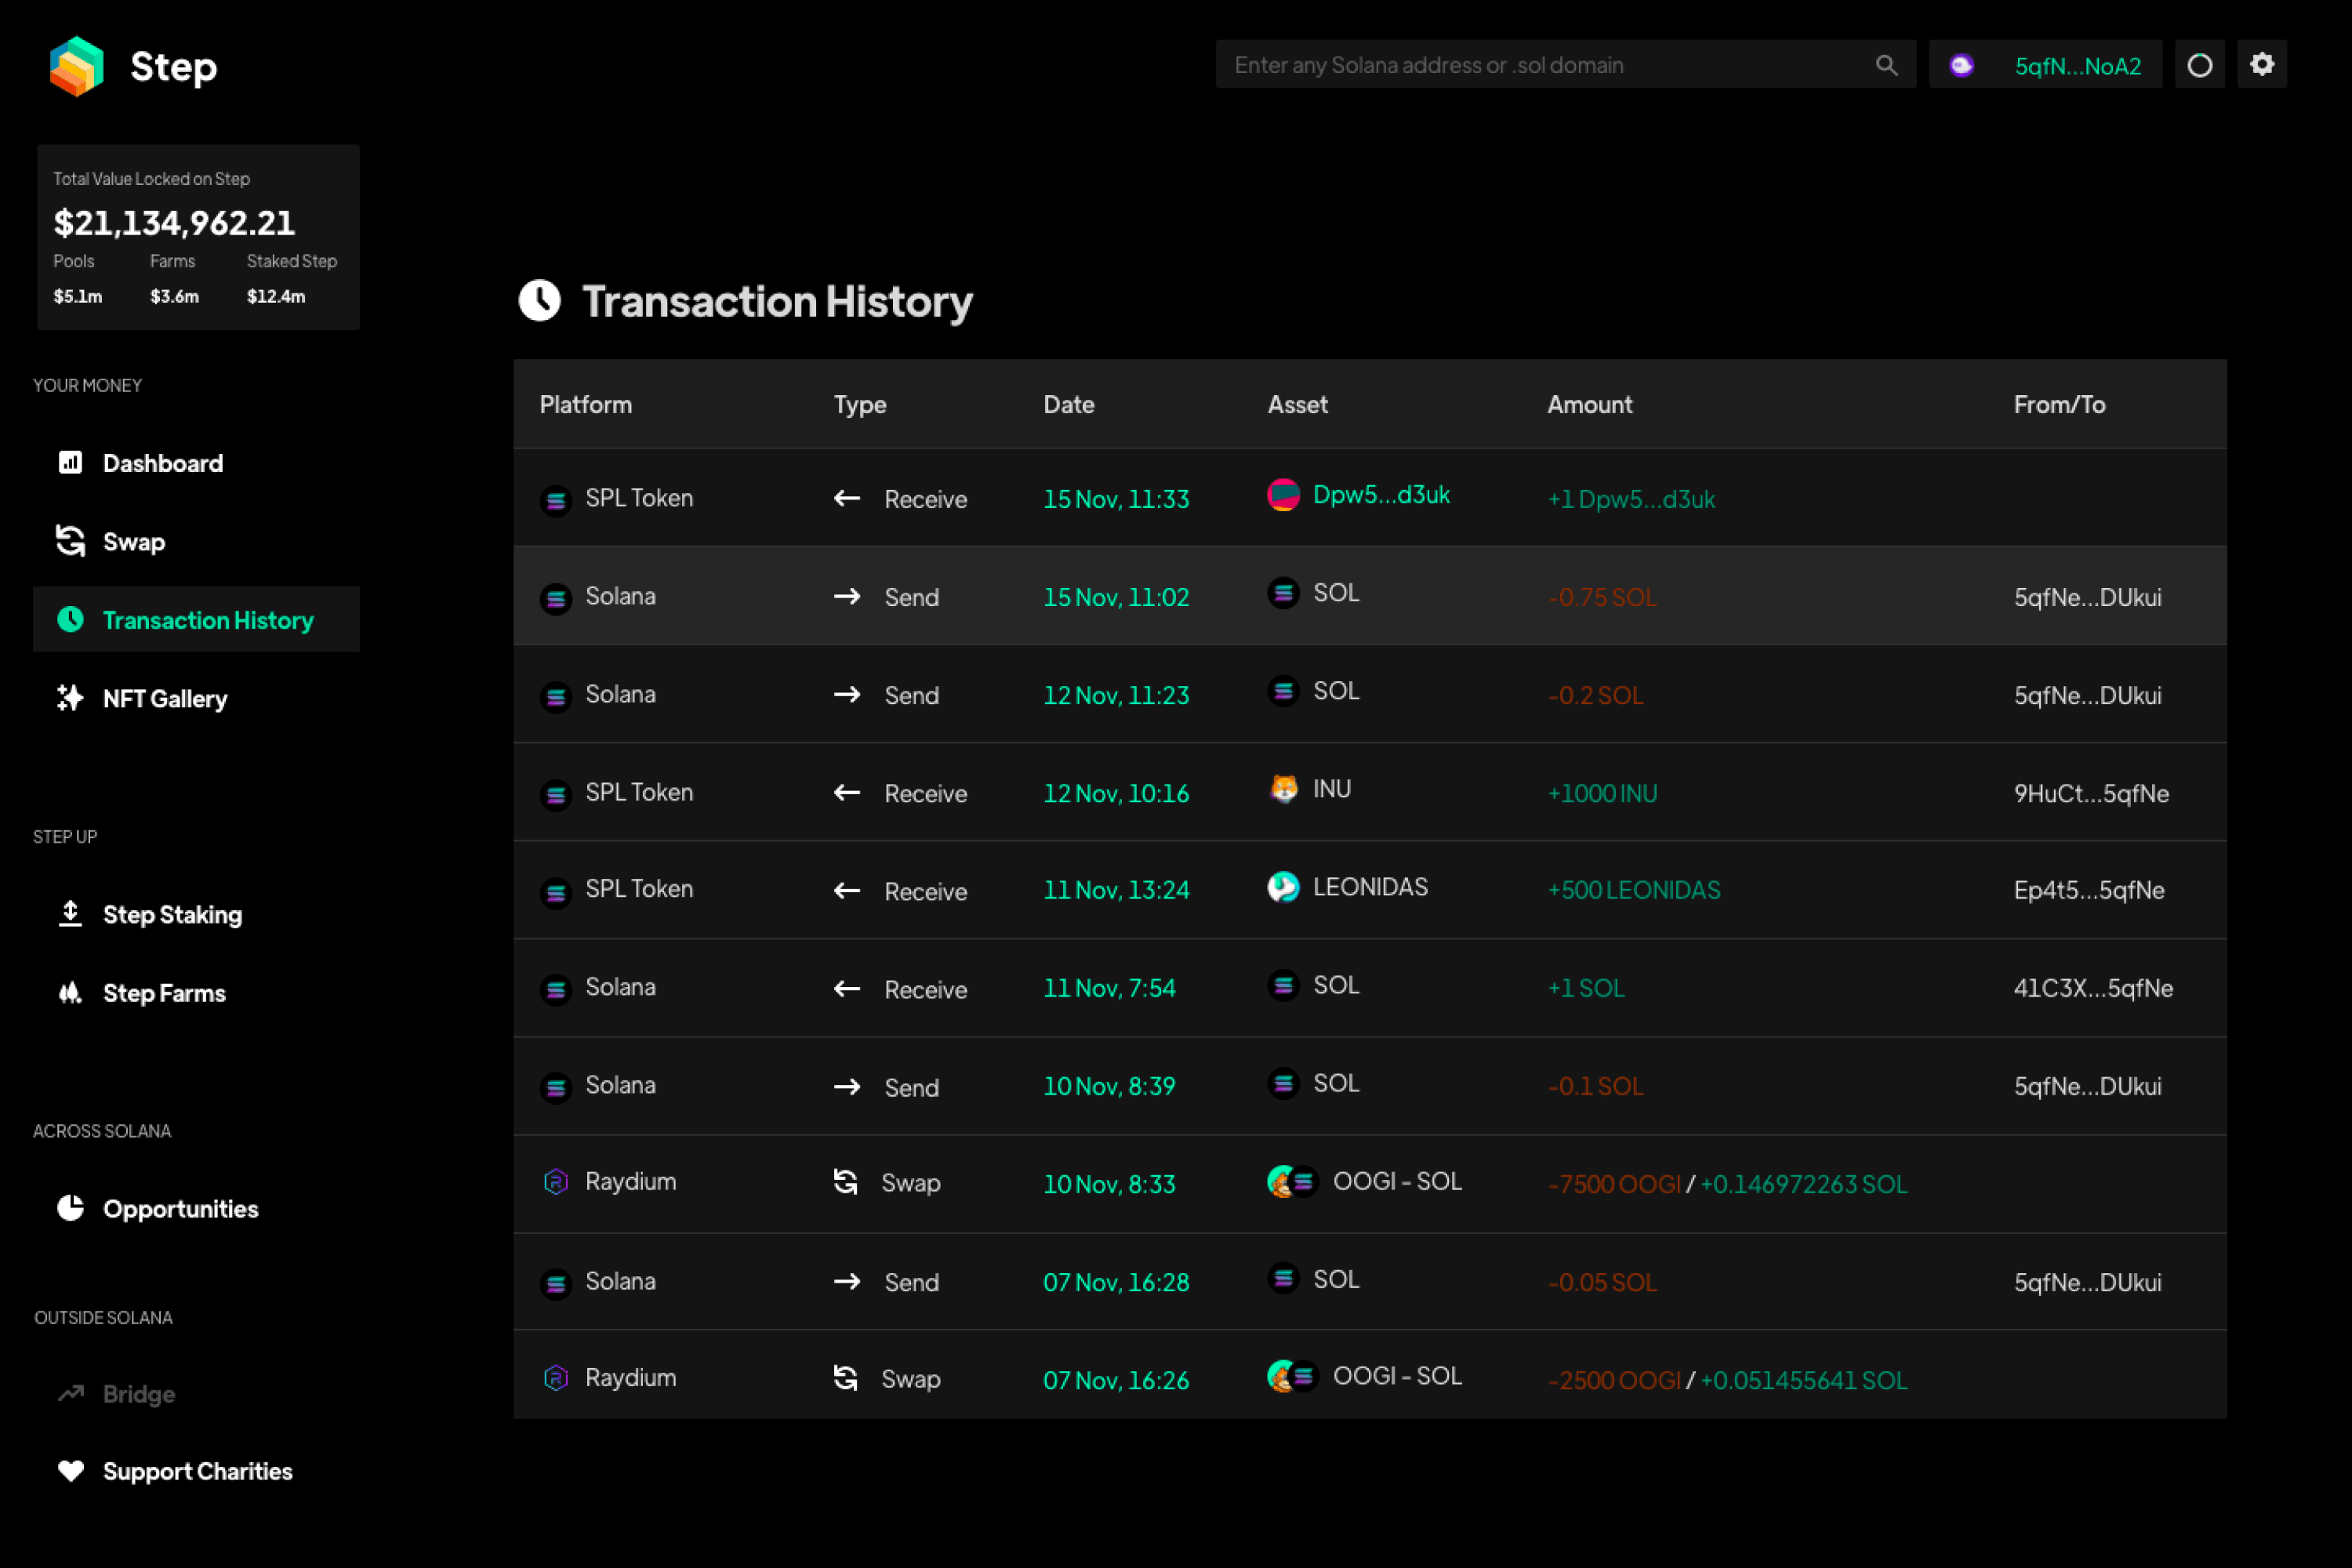Click the Step Farms trees icon
Image resolution: width=2352 pixels, height=1568 pixels.
[70, 992]
